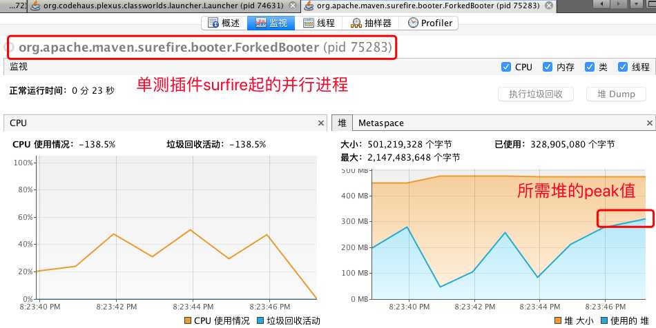Select the Profiler tab
Image resolution: width=656 pixels, height=328 pixels.
(x=428, y=23)
